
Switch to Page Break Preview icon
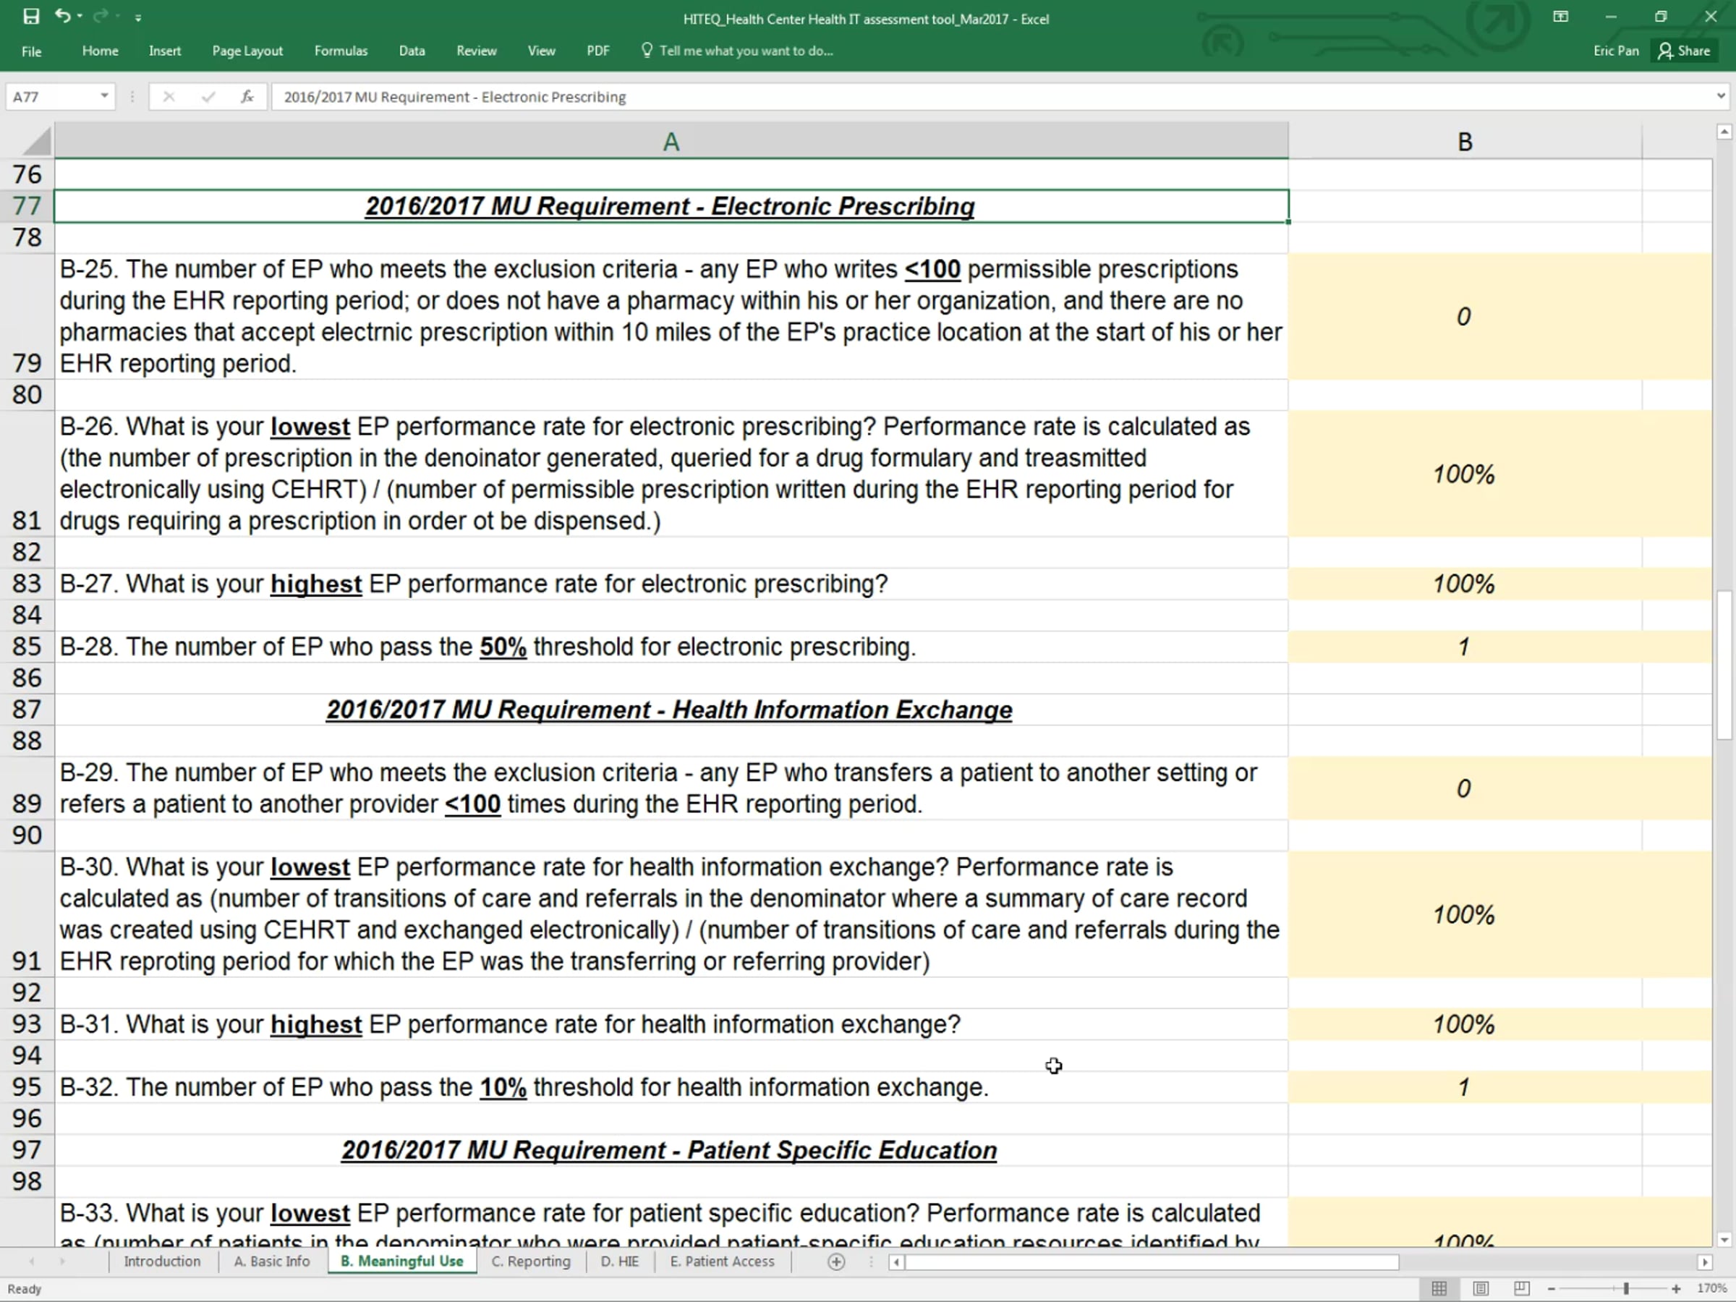1521,1288
